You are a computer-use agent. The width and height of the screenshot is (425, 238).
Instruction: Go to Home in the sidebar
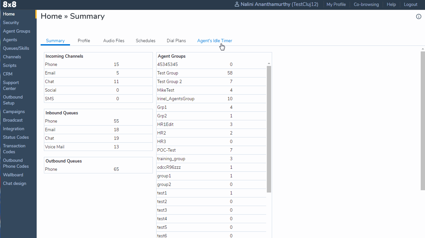click(x=9, y=14)
